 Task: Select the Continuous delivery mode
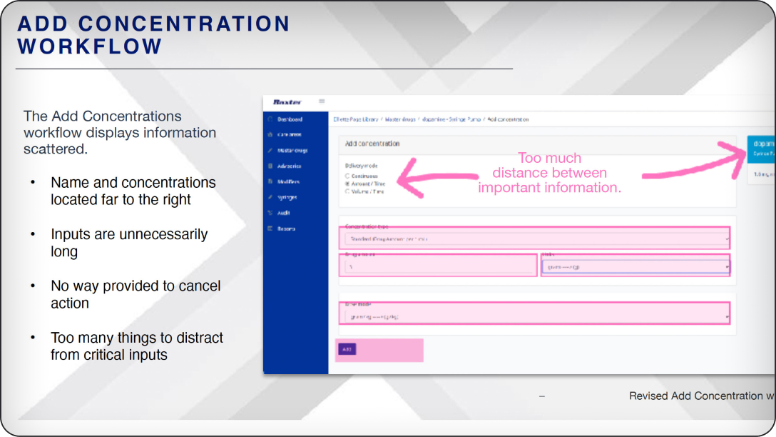(347, 176)
